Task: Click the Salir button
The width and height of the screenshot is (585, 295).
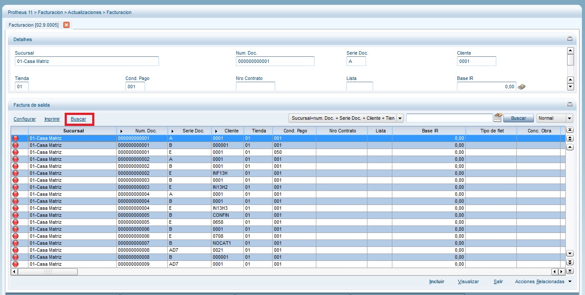Action: (x=498, y=282)
